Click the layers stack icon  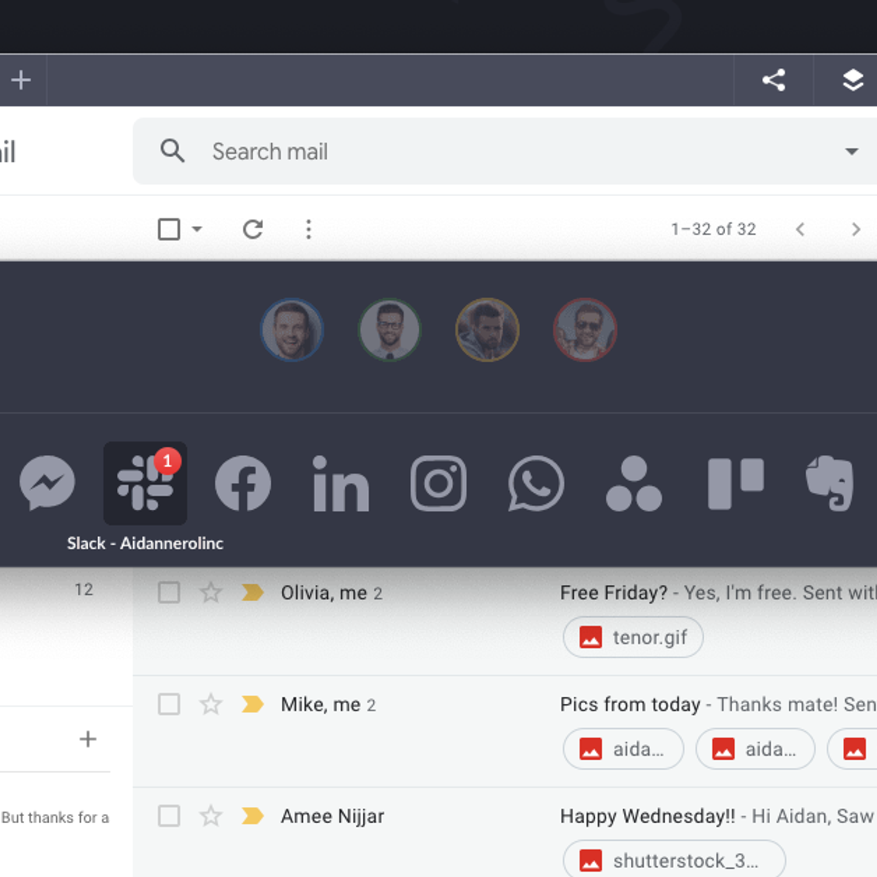coord(853,80)
